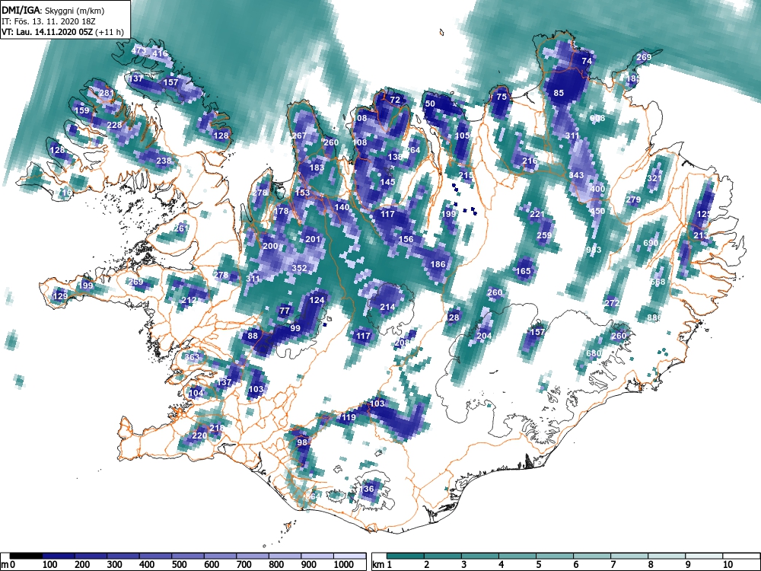Click the 'IT: Fös. 13. 11. 2020 18Z' line

49,21
